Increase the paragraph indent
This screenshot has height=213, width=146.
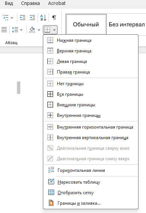[32, 18]
